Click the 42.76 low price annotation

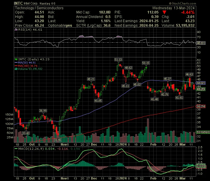pos(165,95)
